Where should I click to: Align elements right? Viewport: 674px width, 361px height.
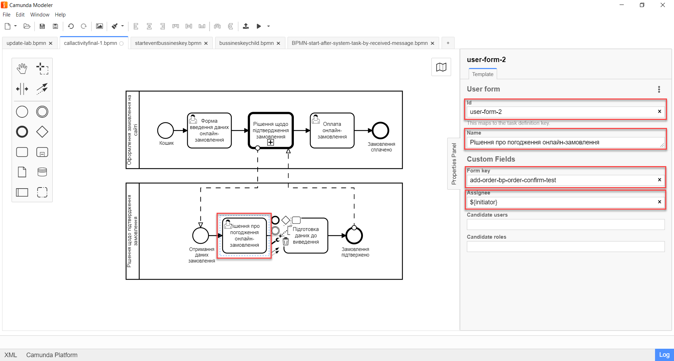[163, 26]
